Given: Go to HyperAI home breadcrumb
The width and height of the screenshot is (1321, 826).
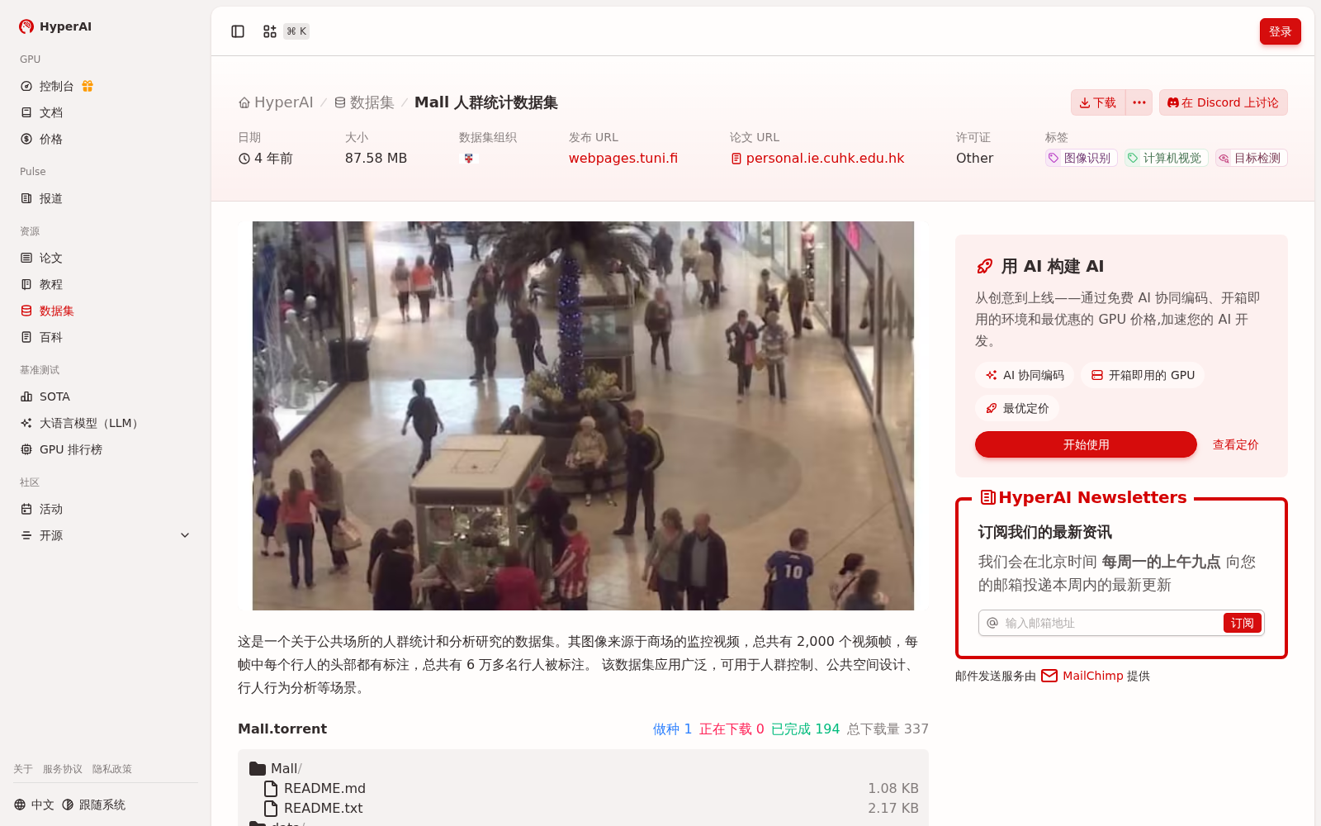Looking at the screenshot, I should (276, 102).
